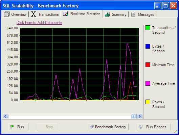Viewport: 179px width, 135px height.
Task: Click the scroll left arrow under the chart
Action: point(5,116)
